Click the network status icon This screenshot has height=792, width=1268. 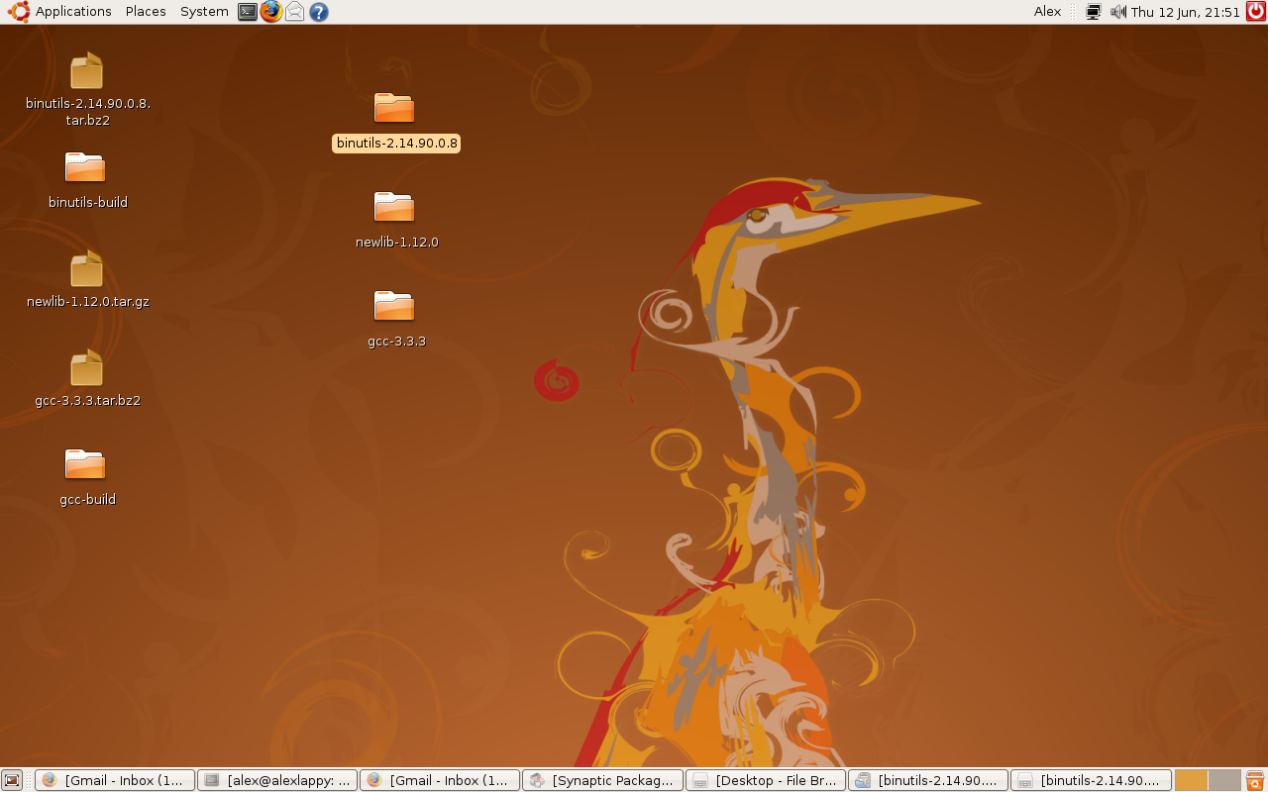coord(1094,12)
